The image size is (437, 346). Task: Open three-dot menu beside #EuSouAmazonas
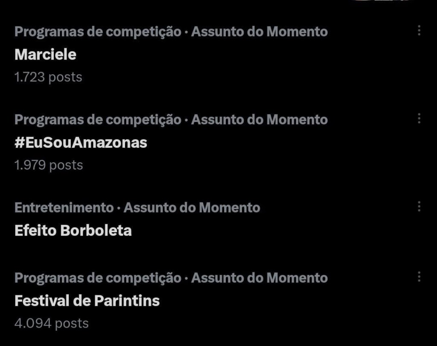point(419,118)
